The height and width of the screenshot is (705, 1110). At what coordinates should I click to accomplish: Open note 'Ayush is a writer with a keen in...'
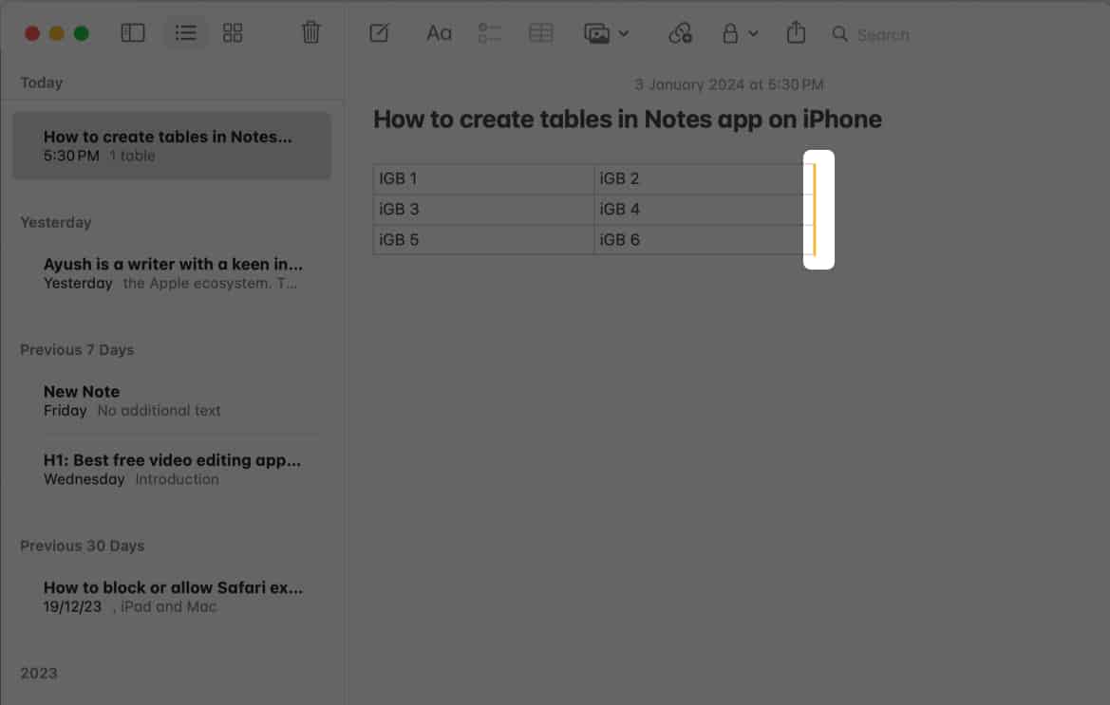click(172, 273)
